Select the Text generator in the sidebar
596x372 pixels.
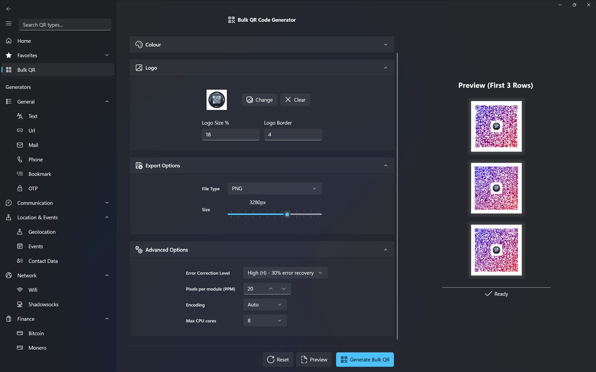point(33,116)
